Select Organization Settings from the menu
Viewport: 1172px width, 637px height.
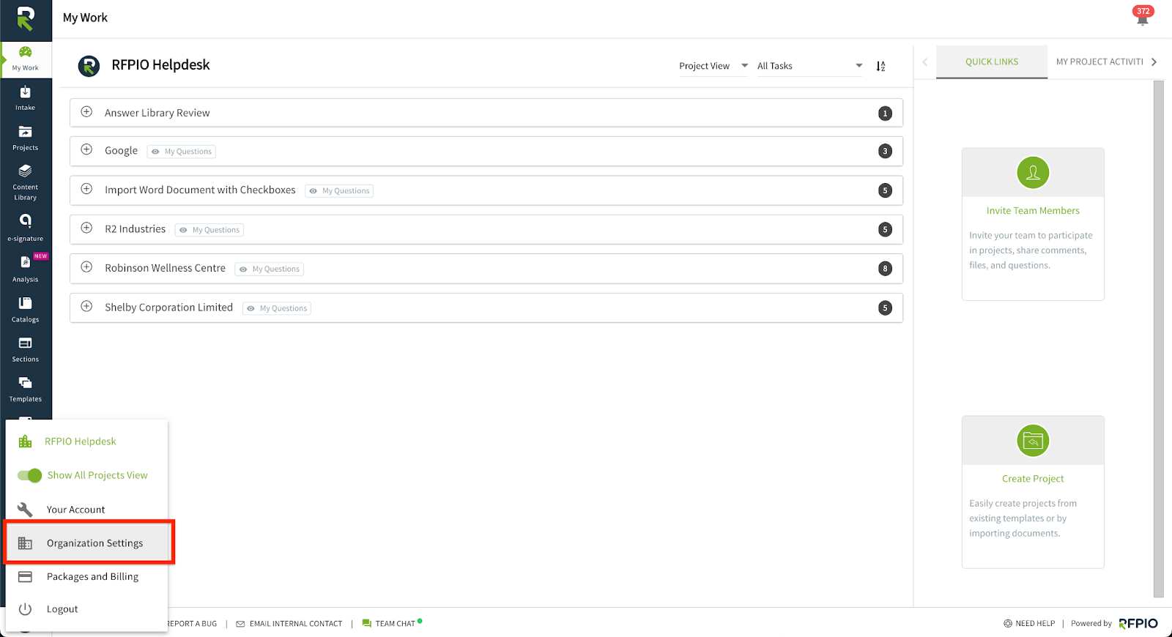tap(86, 543)
